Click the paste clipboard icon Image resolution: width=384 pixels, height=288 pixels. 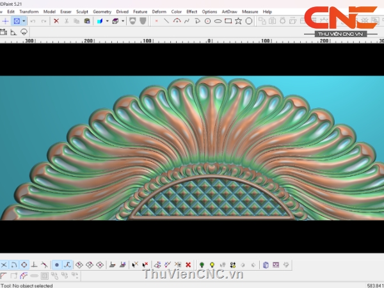tap(87, 21)
